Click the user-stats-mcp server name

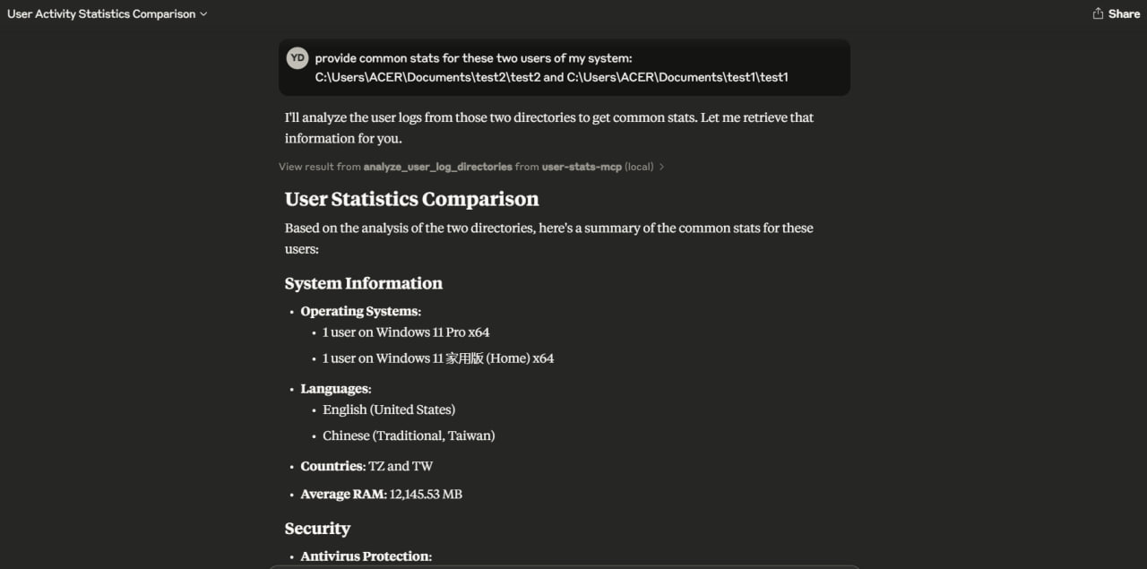582,167
